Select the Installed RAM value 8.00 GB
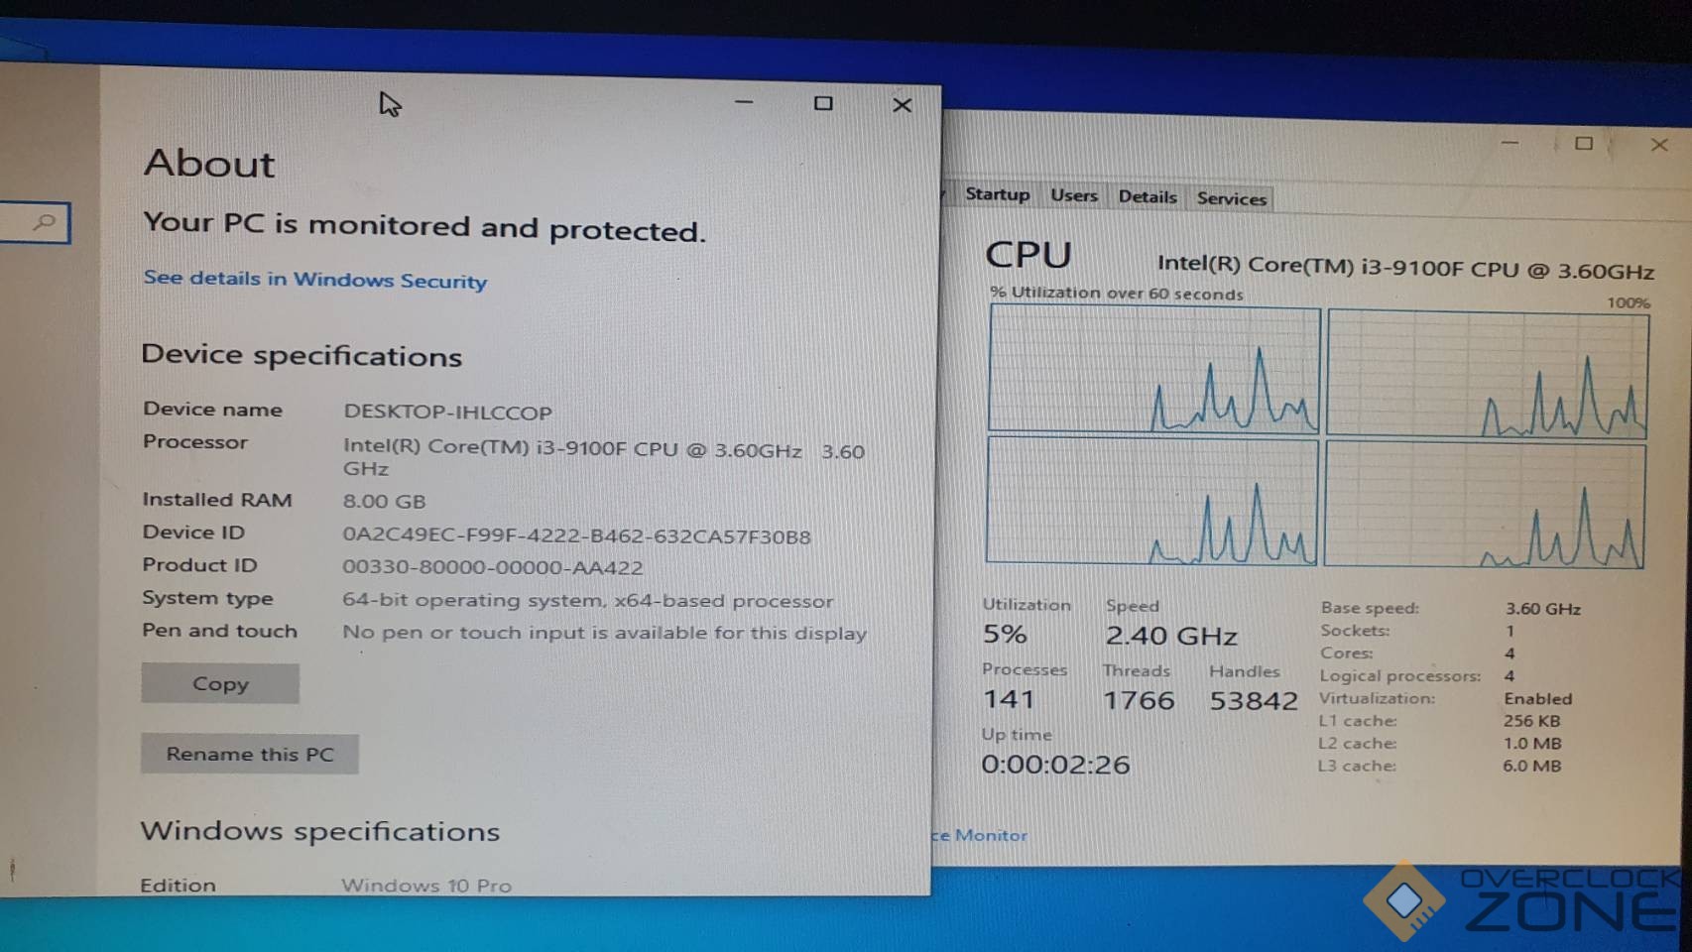Image resolution: width=1692 pixels, height=952 pixels. (384, 501)
